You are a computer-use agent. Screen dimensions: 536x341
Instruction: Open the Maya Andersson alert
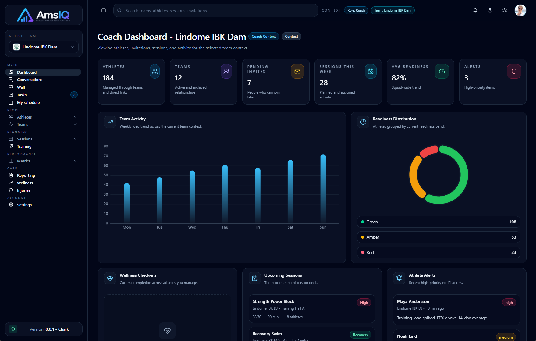(456, 310)
